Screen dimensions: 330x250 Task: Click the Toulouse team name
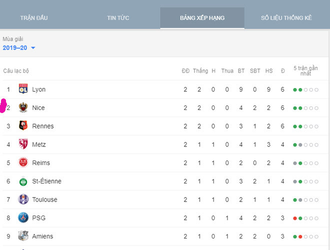(x=44, y=199)
